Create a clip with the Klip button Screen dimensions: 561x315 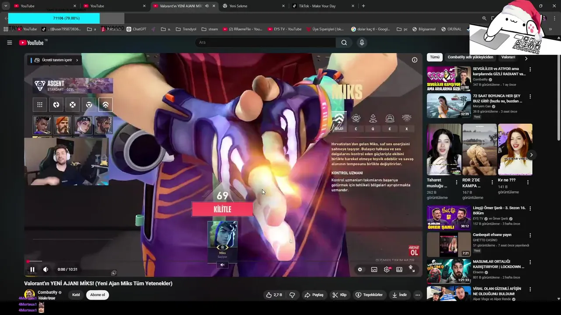(x=340, y=295)
